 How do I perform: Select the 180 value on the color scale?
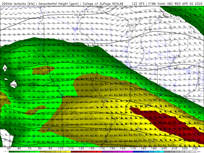[144, 148]
